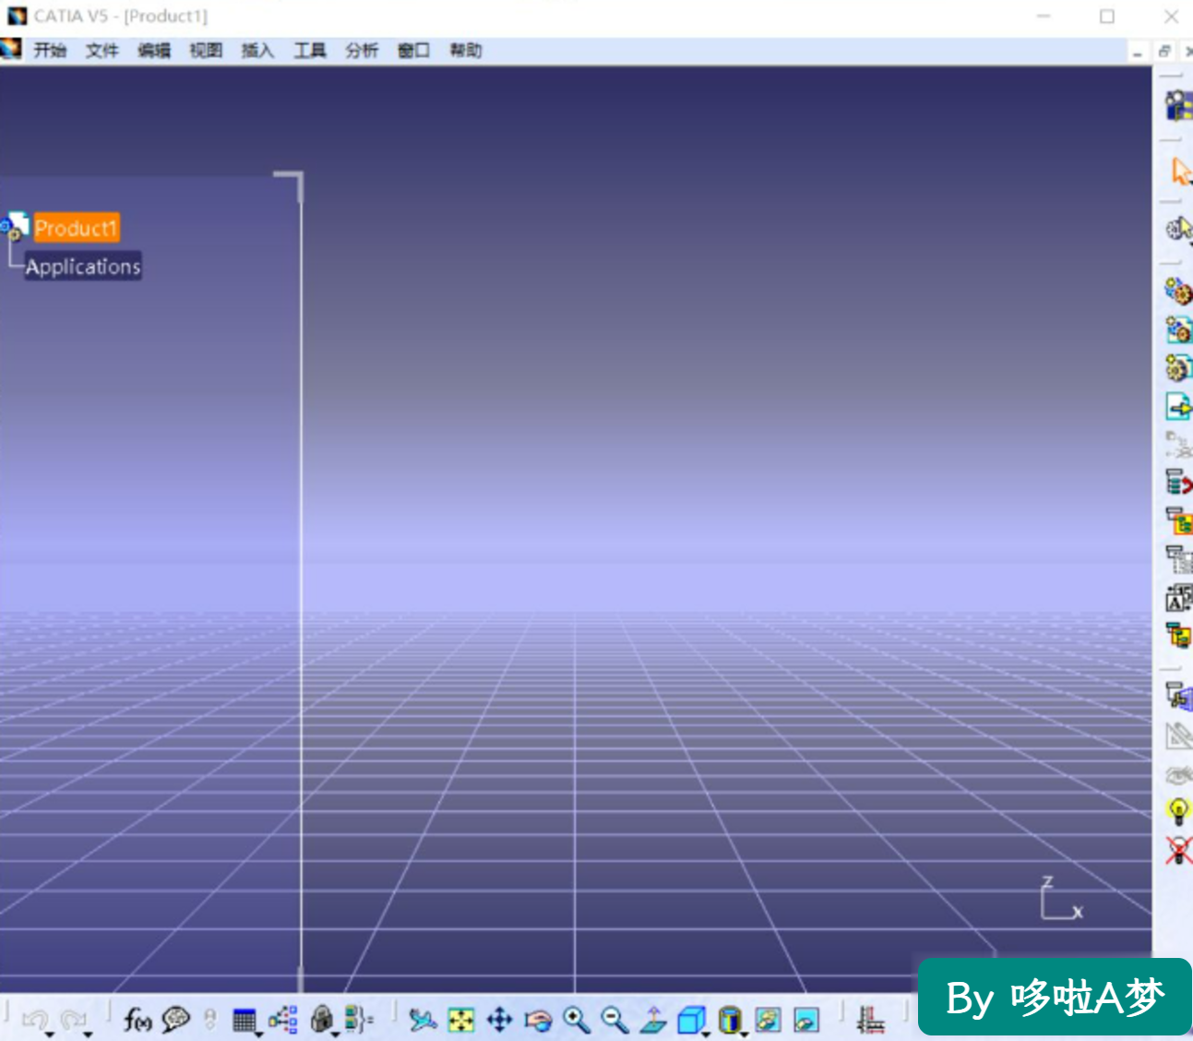Screen dimensions: 1193x1041
Task: Select the Pan view tool
Action: pyautogui.click(x=499, y=1020)
